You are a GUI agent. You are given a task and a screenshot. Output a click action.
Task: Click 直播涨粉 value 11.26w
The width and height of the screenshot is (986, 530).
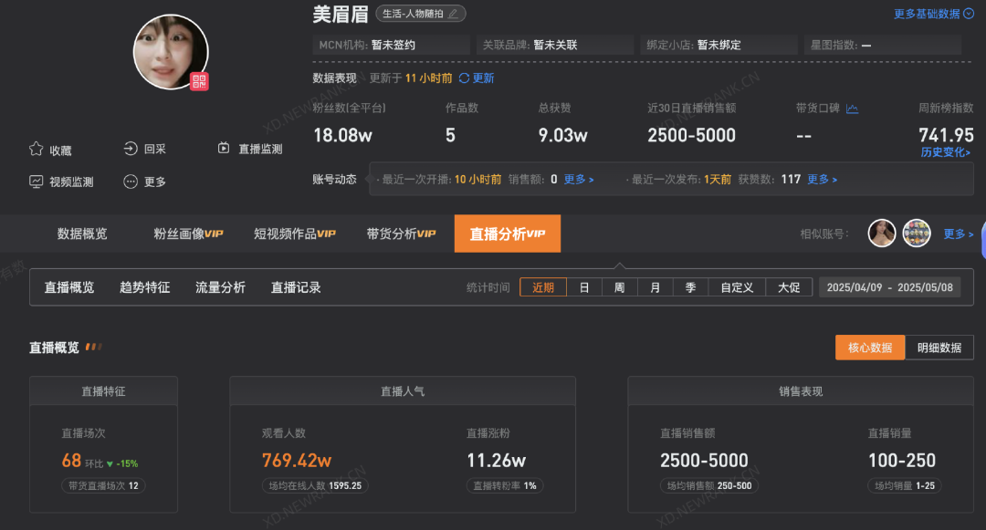(x=496, y=461)
